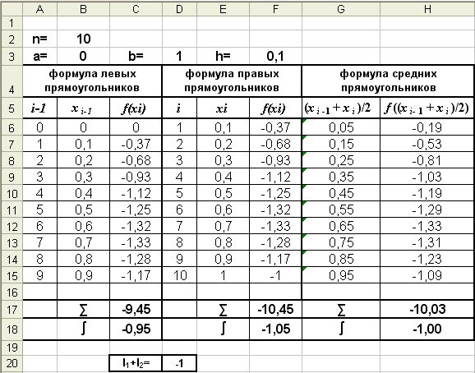The width and height of the screenshot is (475, 373).
Task: Select column B header
Action: pos(83,9)
